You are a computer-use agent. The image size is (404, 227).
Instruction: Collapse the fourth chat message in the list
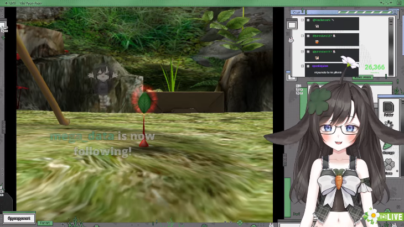[x=302, y=66]
